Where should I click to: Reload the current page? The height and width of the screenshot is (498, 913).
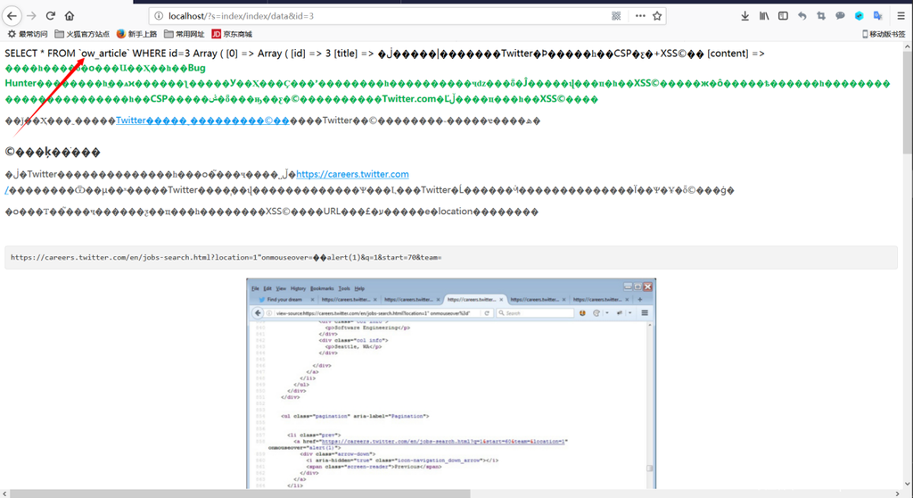[x=50, y=16]
